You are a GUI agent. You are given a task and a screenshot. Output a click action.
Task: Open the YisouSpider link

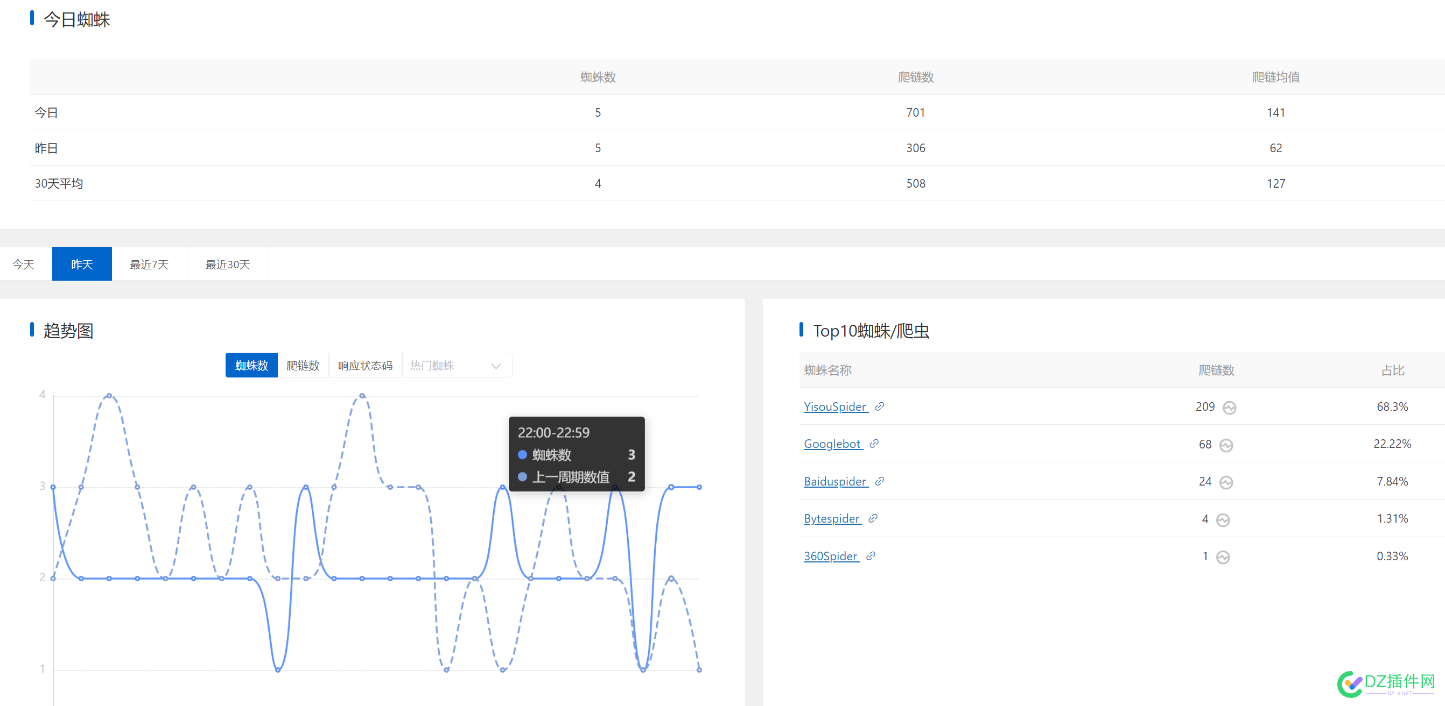(x=836, y=406)
